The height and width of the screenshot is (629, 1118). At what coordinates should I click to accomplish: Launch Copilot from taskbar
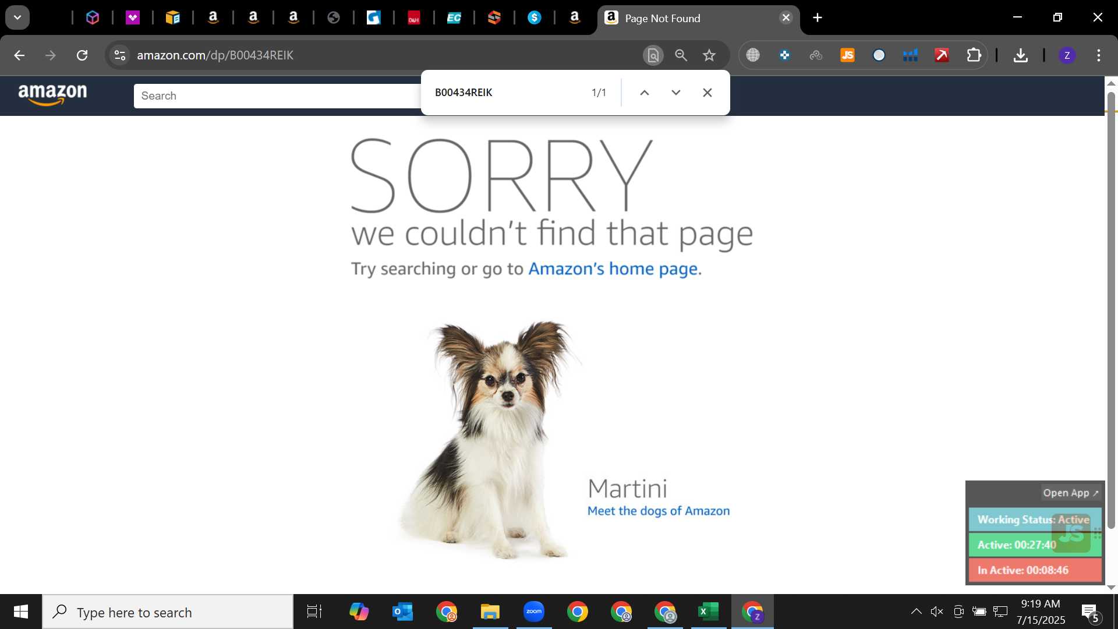(359, 612)
